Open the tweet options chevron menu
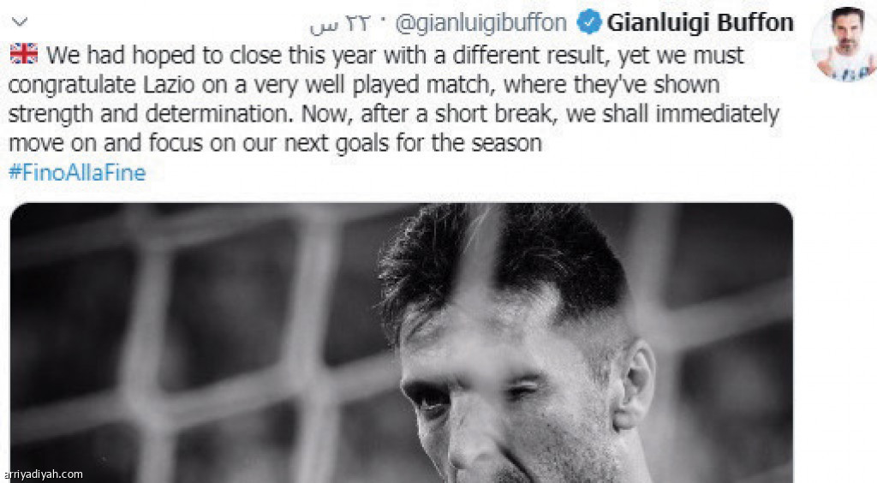877x483 pixels. tap(20, 21)
